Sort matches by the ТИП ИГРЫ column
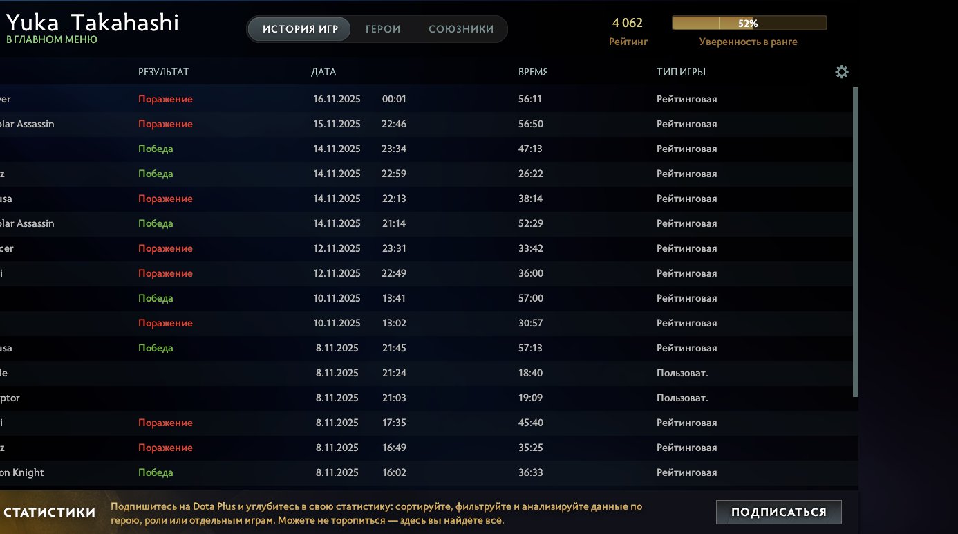Viewport: 958px width, 534px height. [679, 71]
